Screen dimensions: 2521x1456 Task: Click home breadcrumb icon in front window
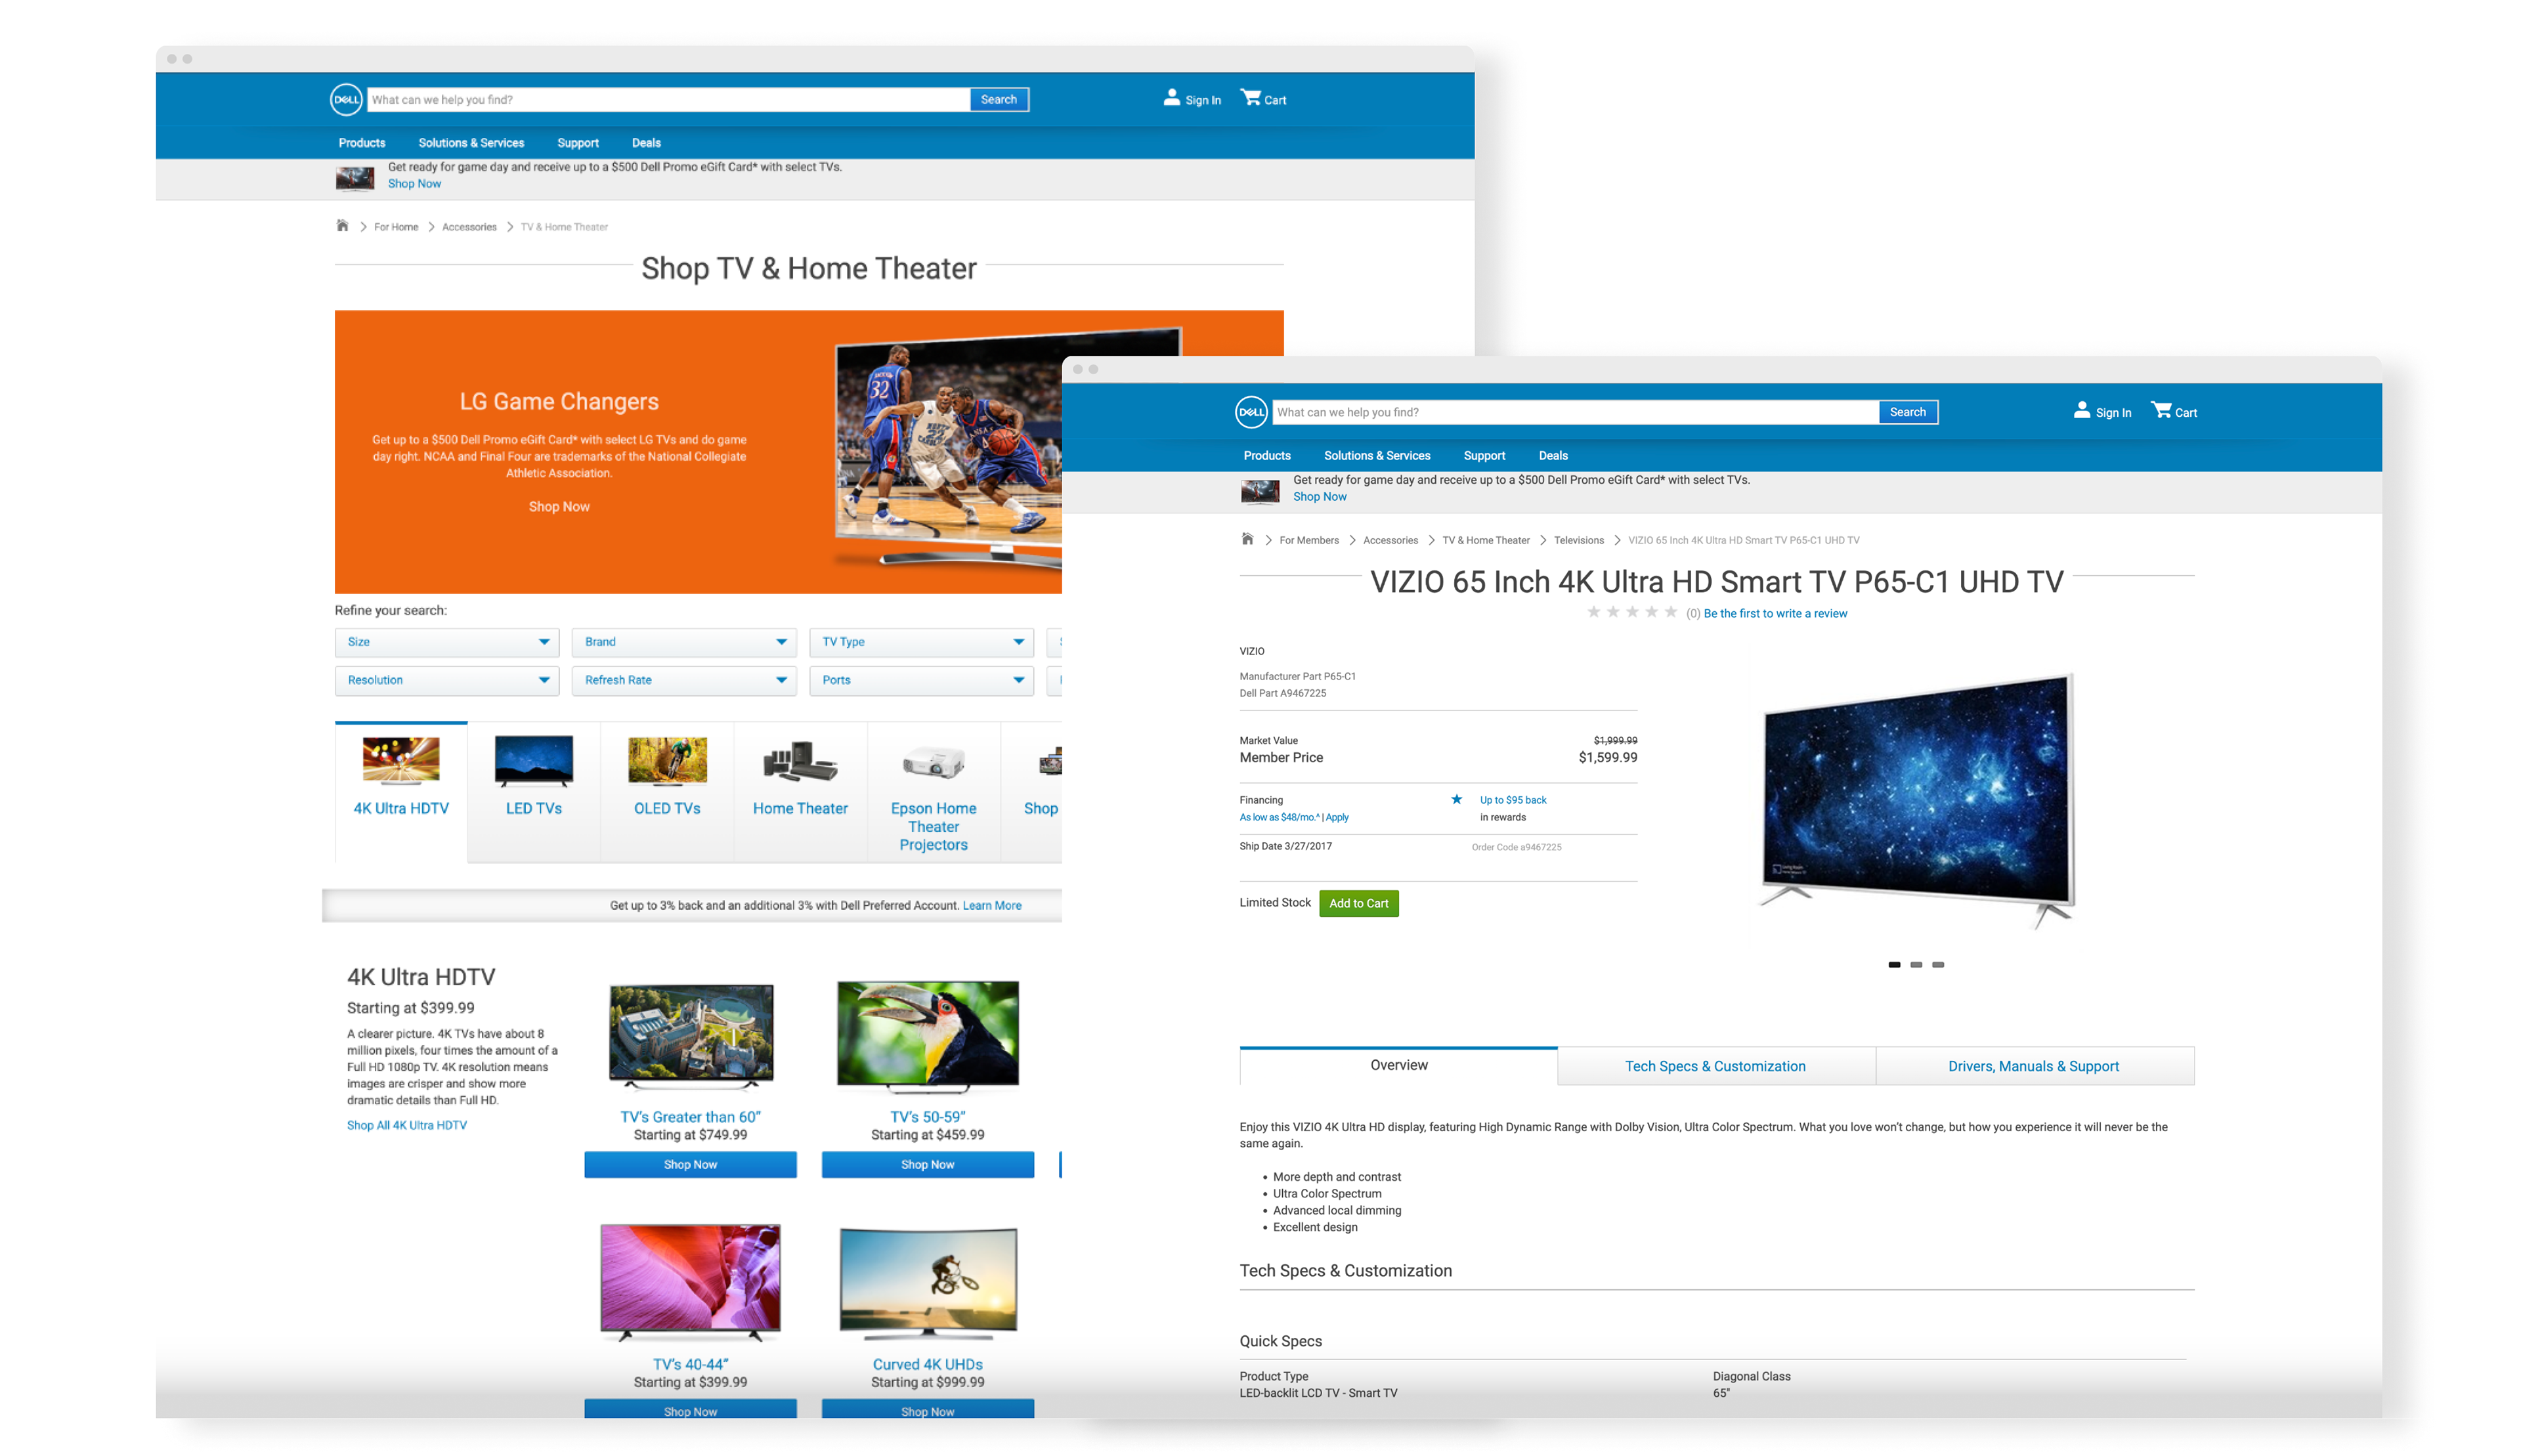tap(1247, 539)
